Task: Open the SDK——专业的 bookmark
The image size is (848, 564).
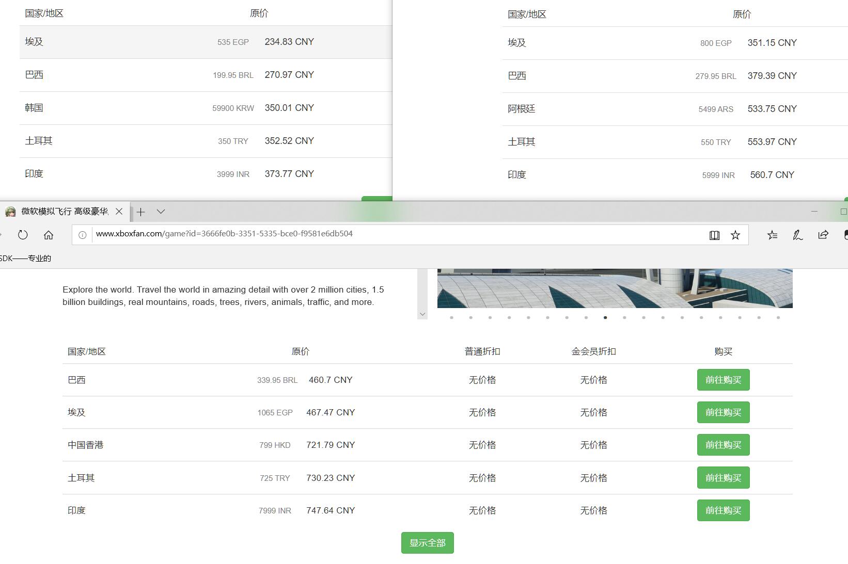Action: click(26, 258)
